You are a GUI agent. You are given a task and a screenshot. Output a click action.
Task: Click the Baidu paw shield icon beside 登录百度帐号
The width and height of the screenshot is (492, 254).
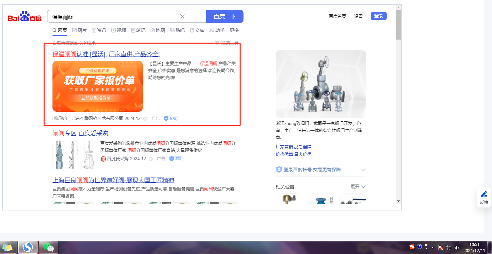tap(279, 170)
